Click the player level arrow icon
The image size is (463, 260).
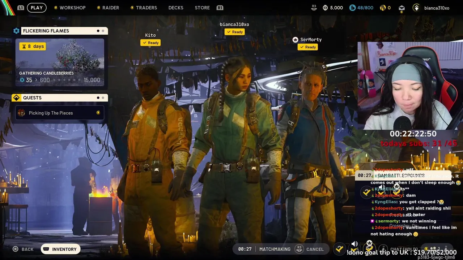(x=416, y=8)
